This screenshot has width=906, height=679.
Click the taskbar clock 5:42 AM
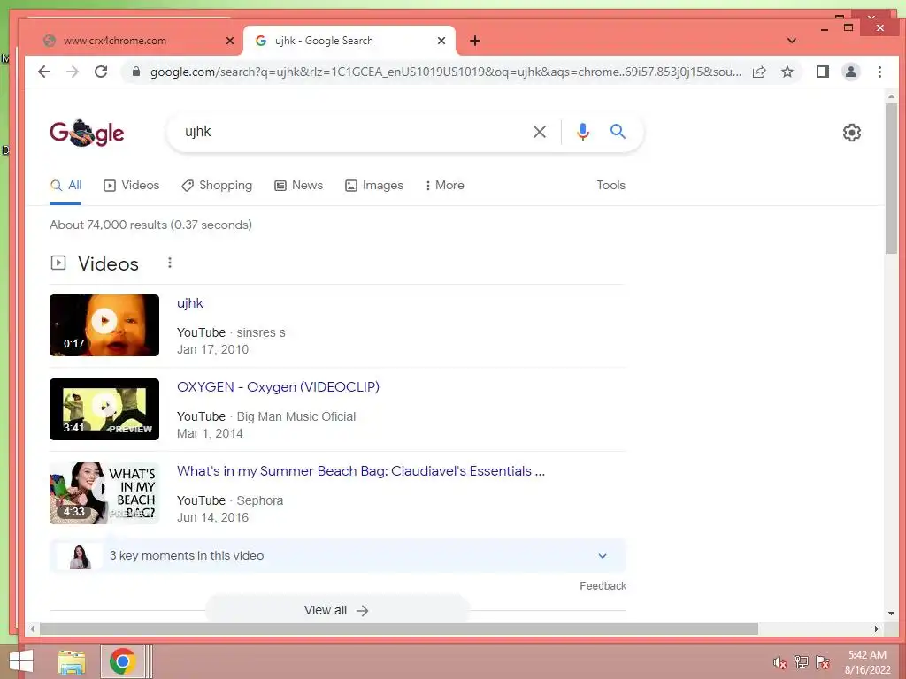867,655
